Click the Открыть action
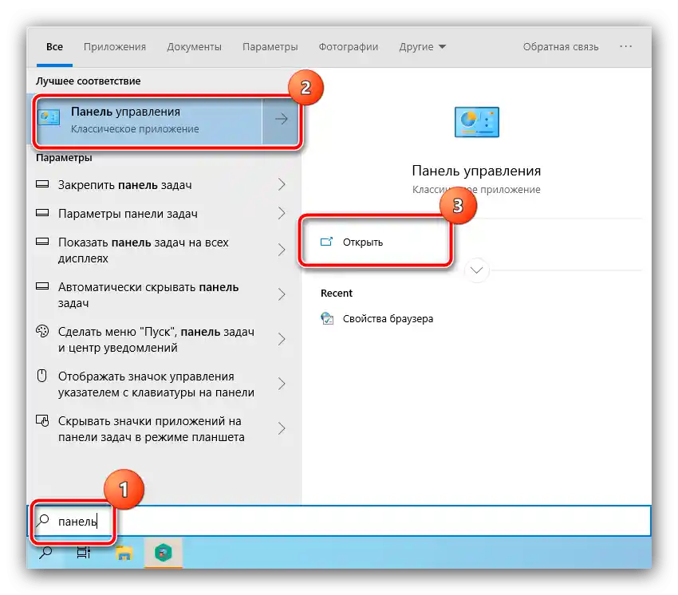 coord(362,242)
